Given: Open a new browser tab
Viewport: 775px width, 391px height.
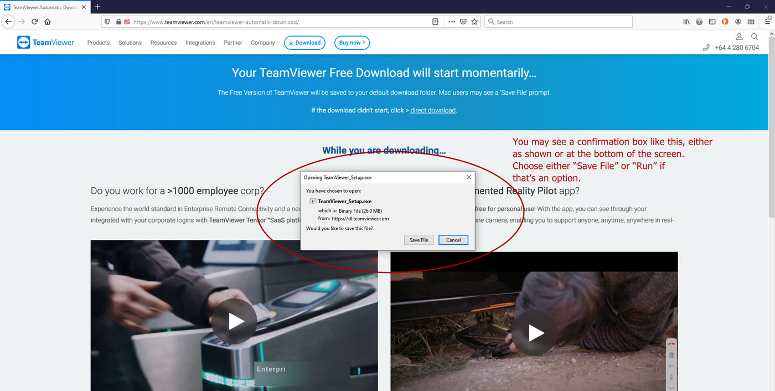Looking at the screenshot, I should coord(97,7).
